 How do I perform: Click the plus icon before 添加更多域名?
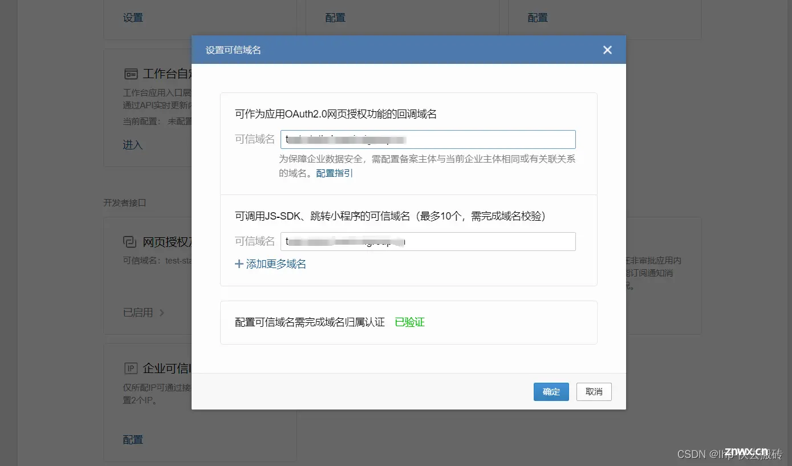[x=239, y=264]
